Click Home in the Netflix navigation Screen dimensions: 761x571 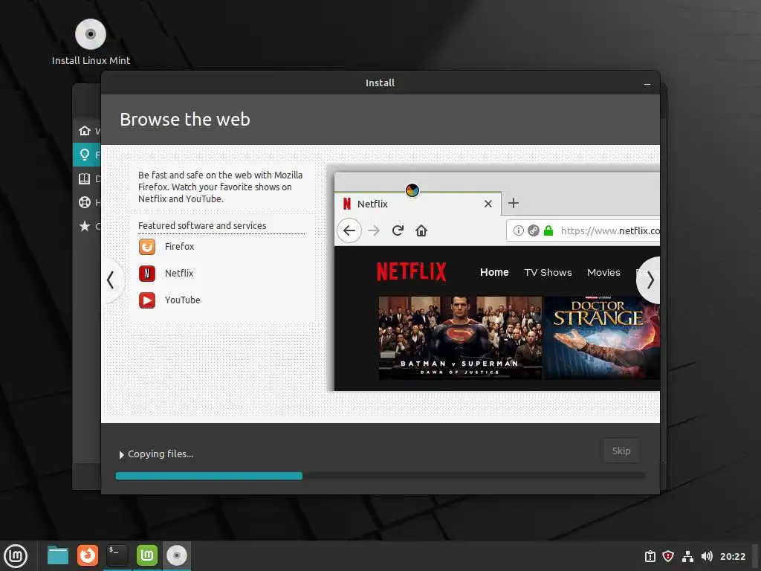tap(494, 272)
